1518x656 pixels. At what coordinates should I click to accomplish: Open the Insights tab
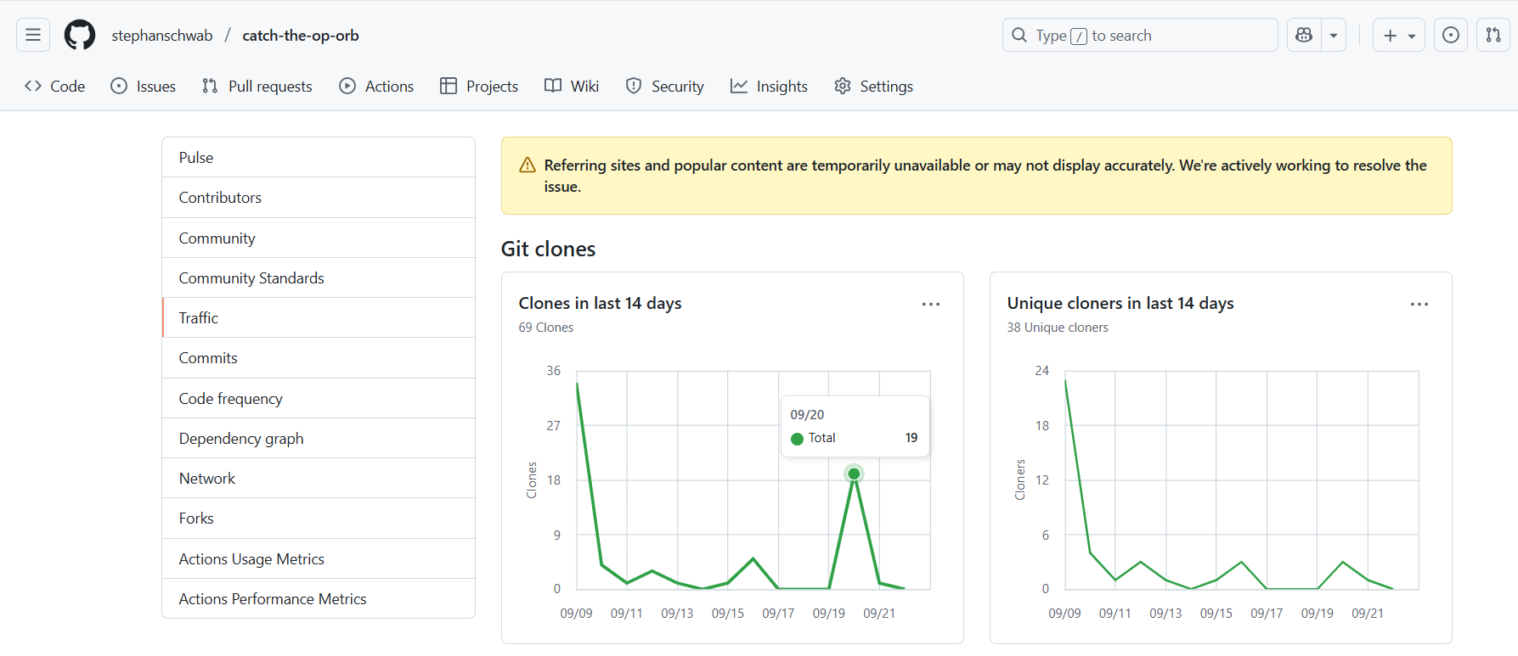pyautogui.click(x=769, y=86)
